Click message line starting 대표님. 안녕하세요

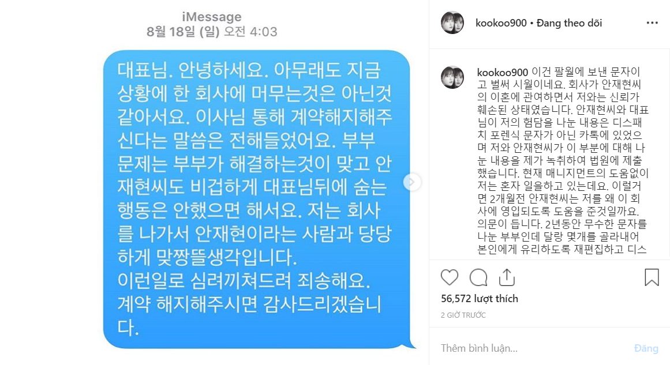tap(249, 70)
